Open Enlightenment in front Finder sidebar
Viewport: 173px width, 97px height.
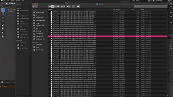click(40, 20)
